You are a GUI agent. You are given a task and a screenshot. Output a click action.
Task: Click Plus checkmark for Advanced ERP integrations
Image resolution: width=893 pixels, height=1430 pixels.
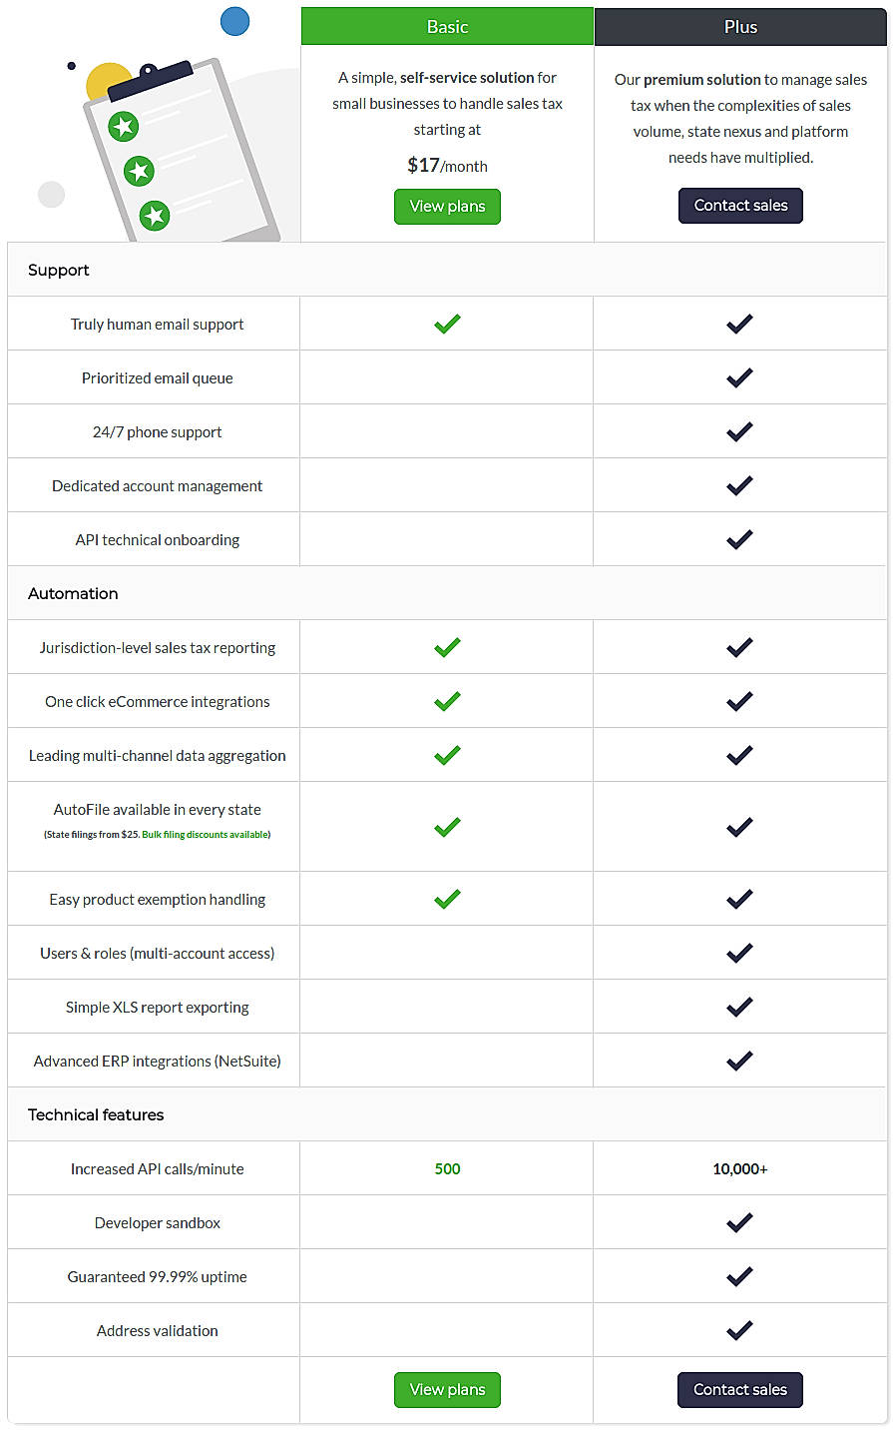[x=739, y=1061]
